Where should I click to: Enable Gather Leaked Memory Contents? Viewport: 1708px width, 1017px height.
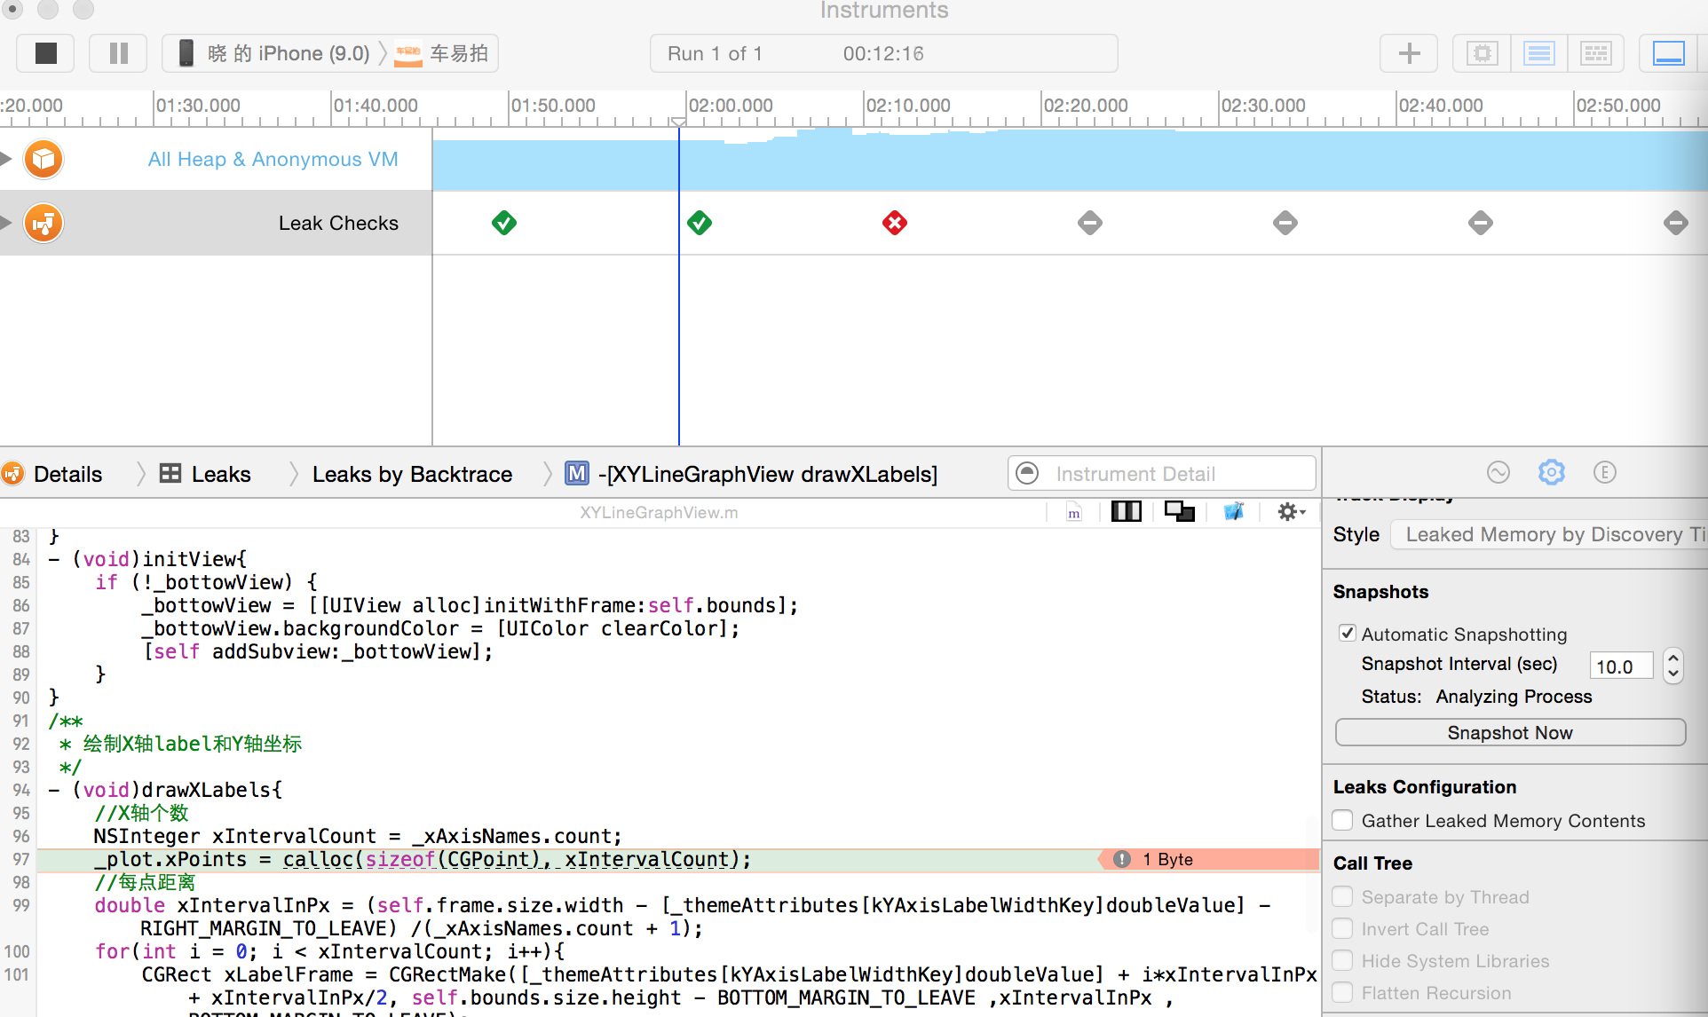[1343, 821]
